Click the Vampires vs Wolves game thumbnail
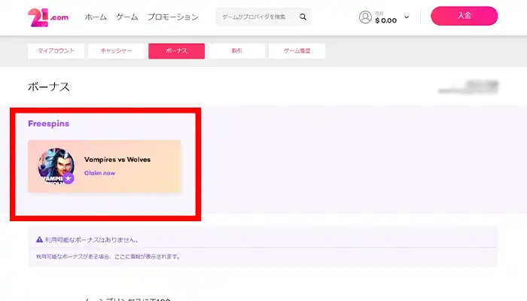The image size is (527, 301). tap(56, 166)
